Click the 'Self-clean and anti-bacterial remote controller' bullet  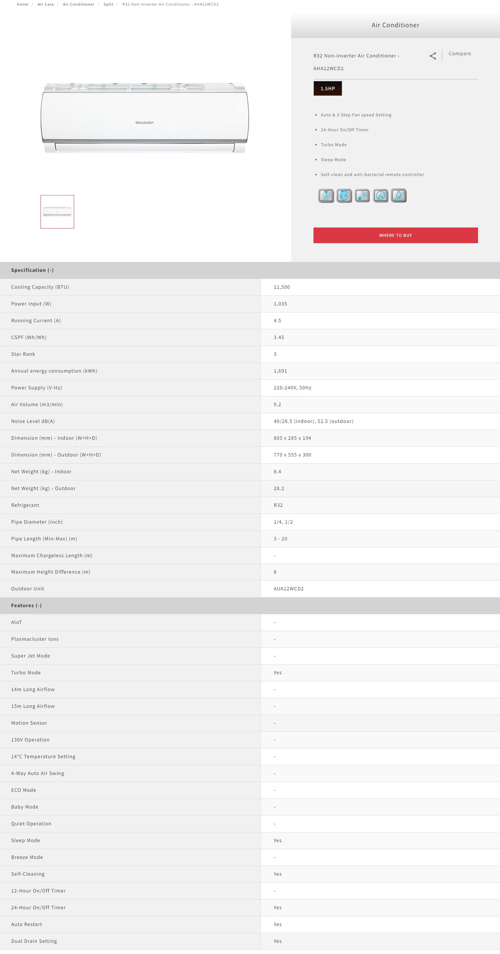(x=372, y=175)
